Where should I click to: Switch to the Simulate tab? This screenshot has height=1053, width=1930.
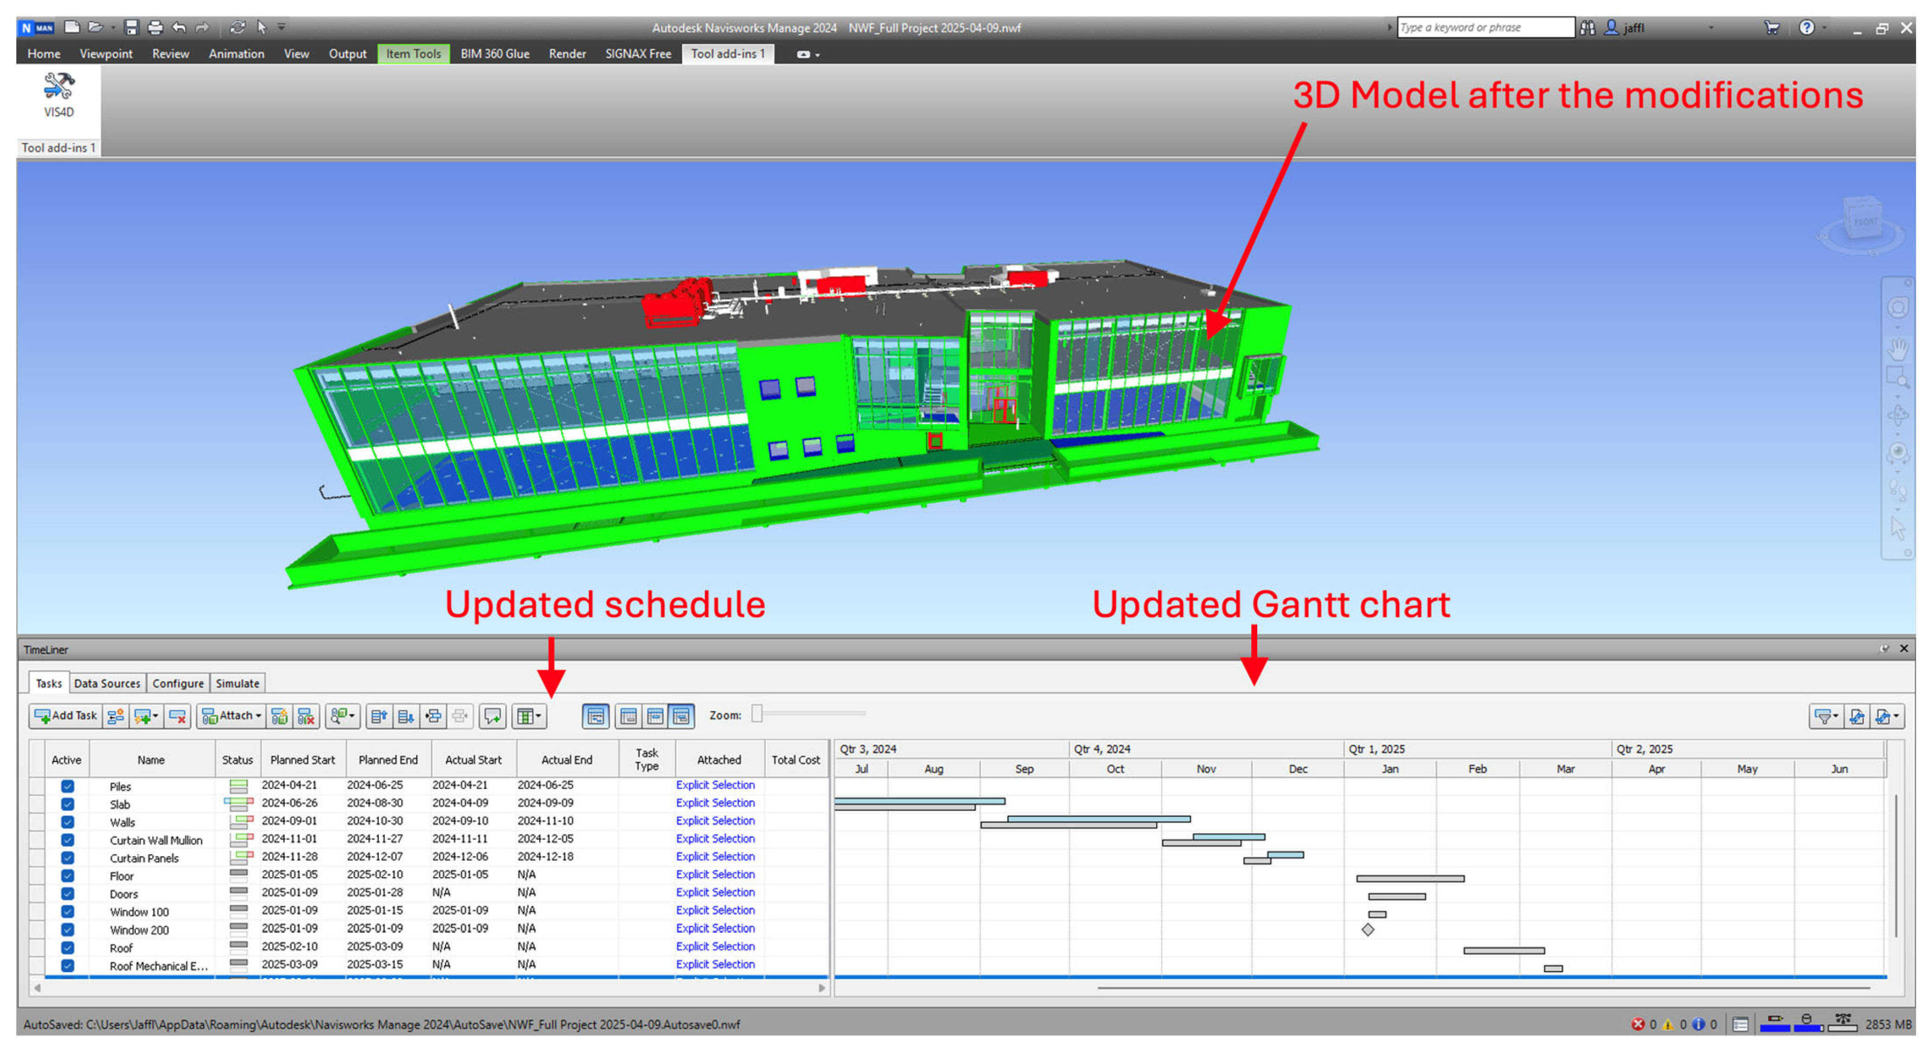[x=237, y=683]
